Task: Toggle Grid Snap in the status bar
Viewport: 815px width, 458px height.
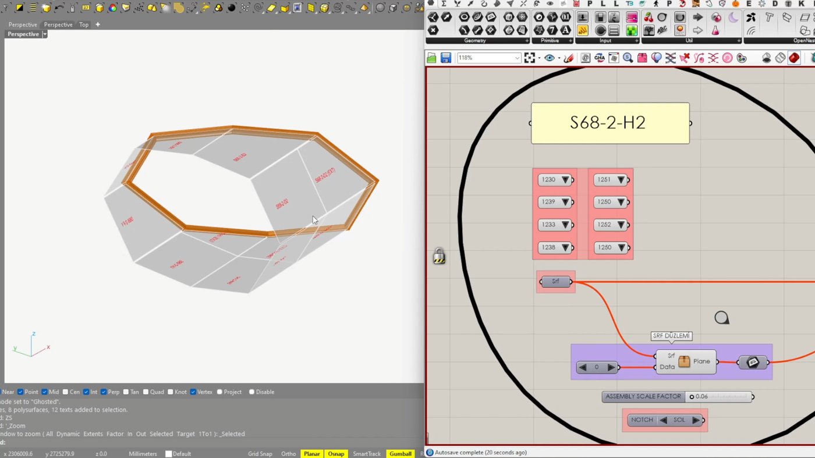Action: point(260,454)
